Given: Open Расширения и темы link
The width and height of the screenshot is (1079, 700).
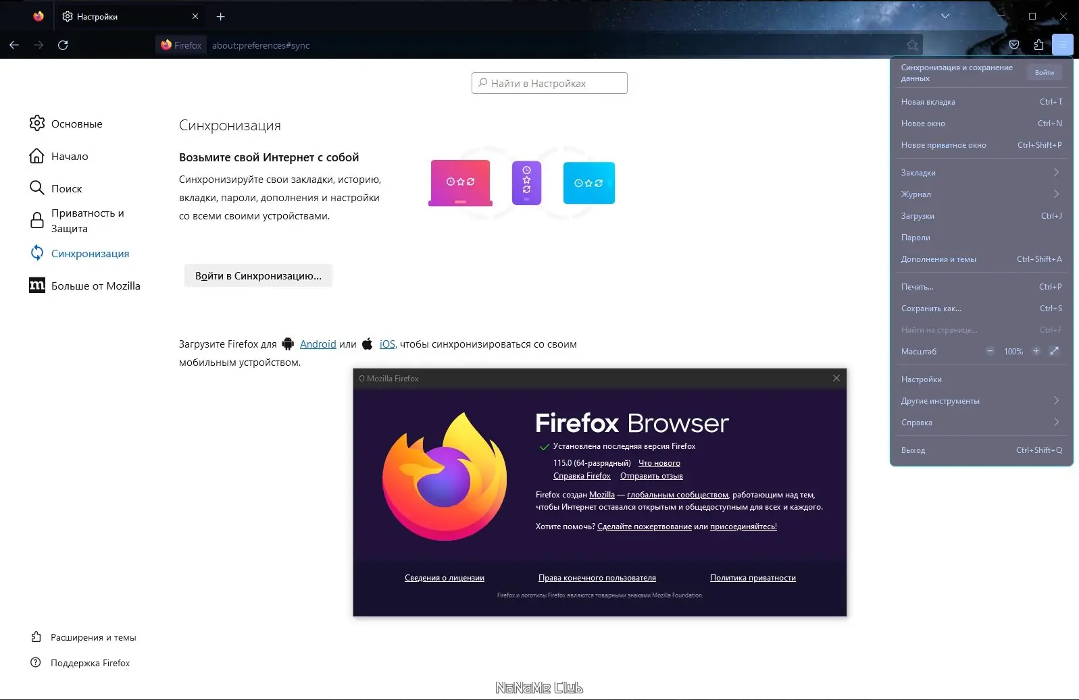Looking at the screenshot, I should (x=84, y=637).
